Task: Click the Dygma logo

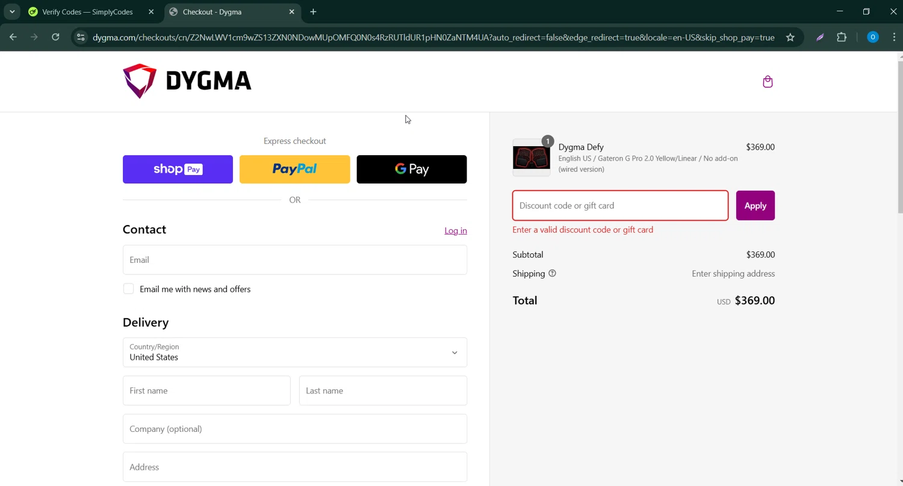Action: tap(187, 81)
